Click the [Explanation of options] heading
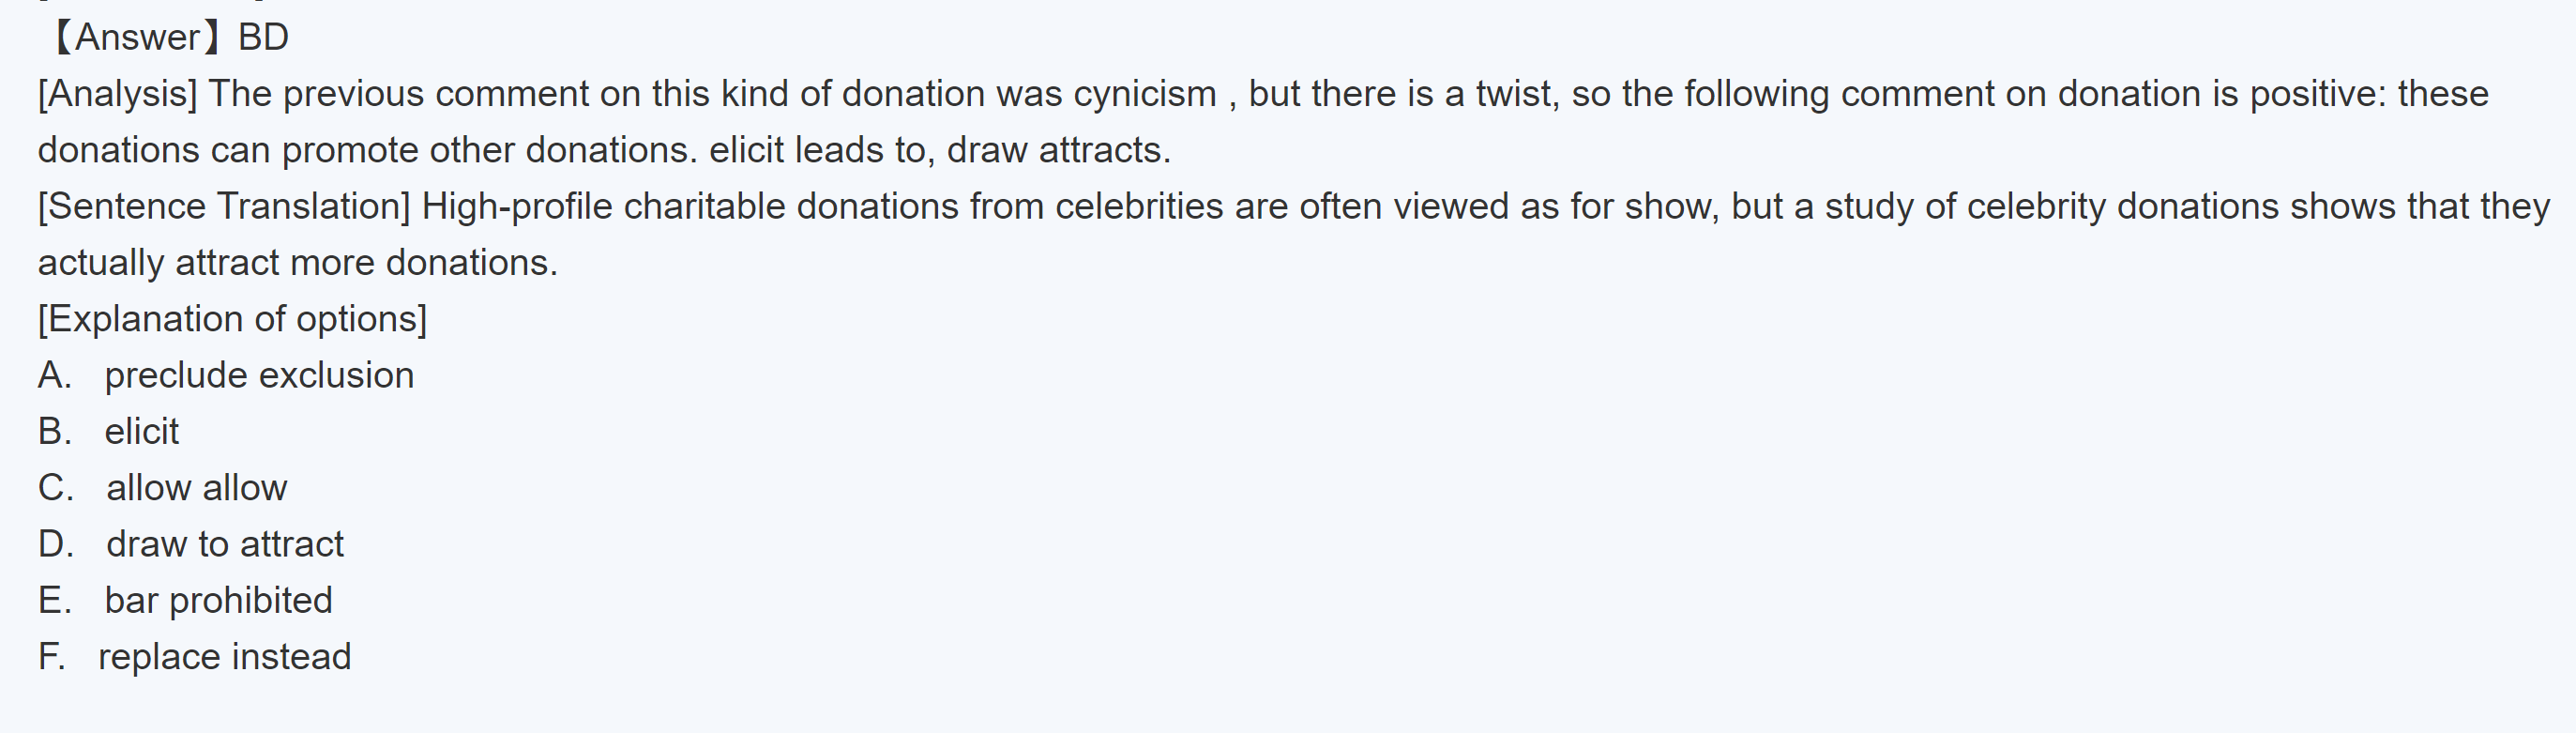Screen dimensions: 2576x733 [x=232, y=319]
